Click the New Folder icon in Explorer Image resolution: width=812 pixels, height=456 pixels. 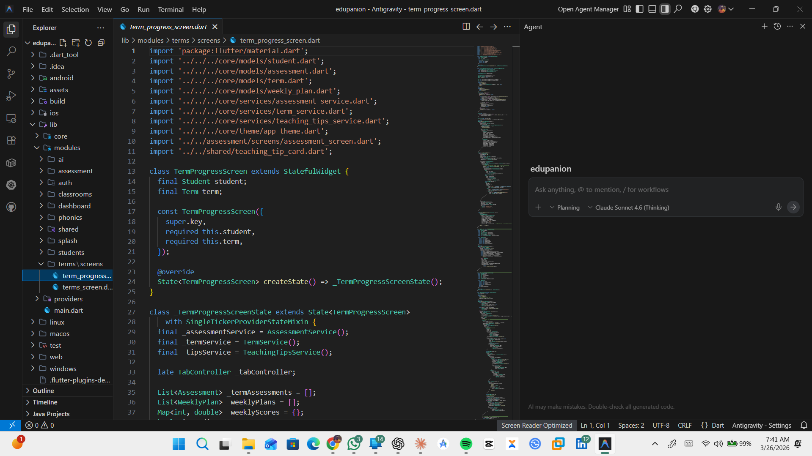(x=76, y=43)
